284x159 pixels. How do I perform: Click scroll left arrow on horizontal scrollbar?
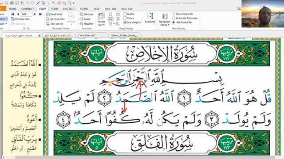tap(3, 157)
